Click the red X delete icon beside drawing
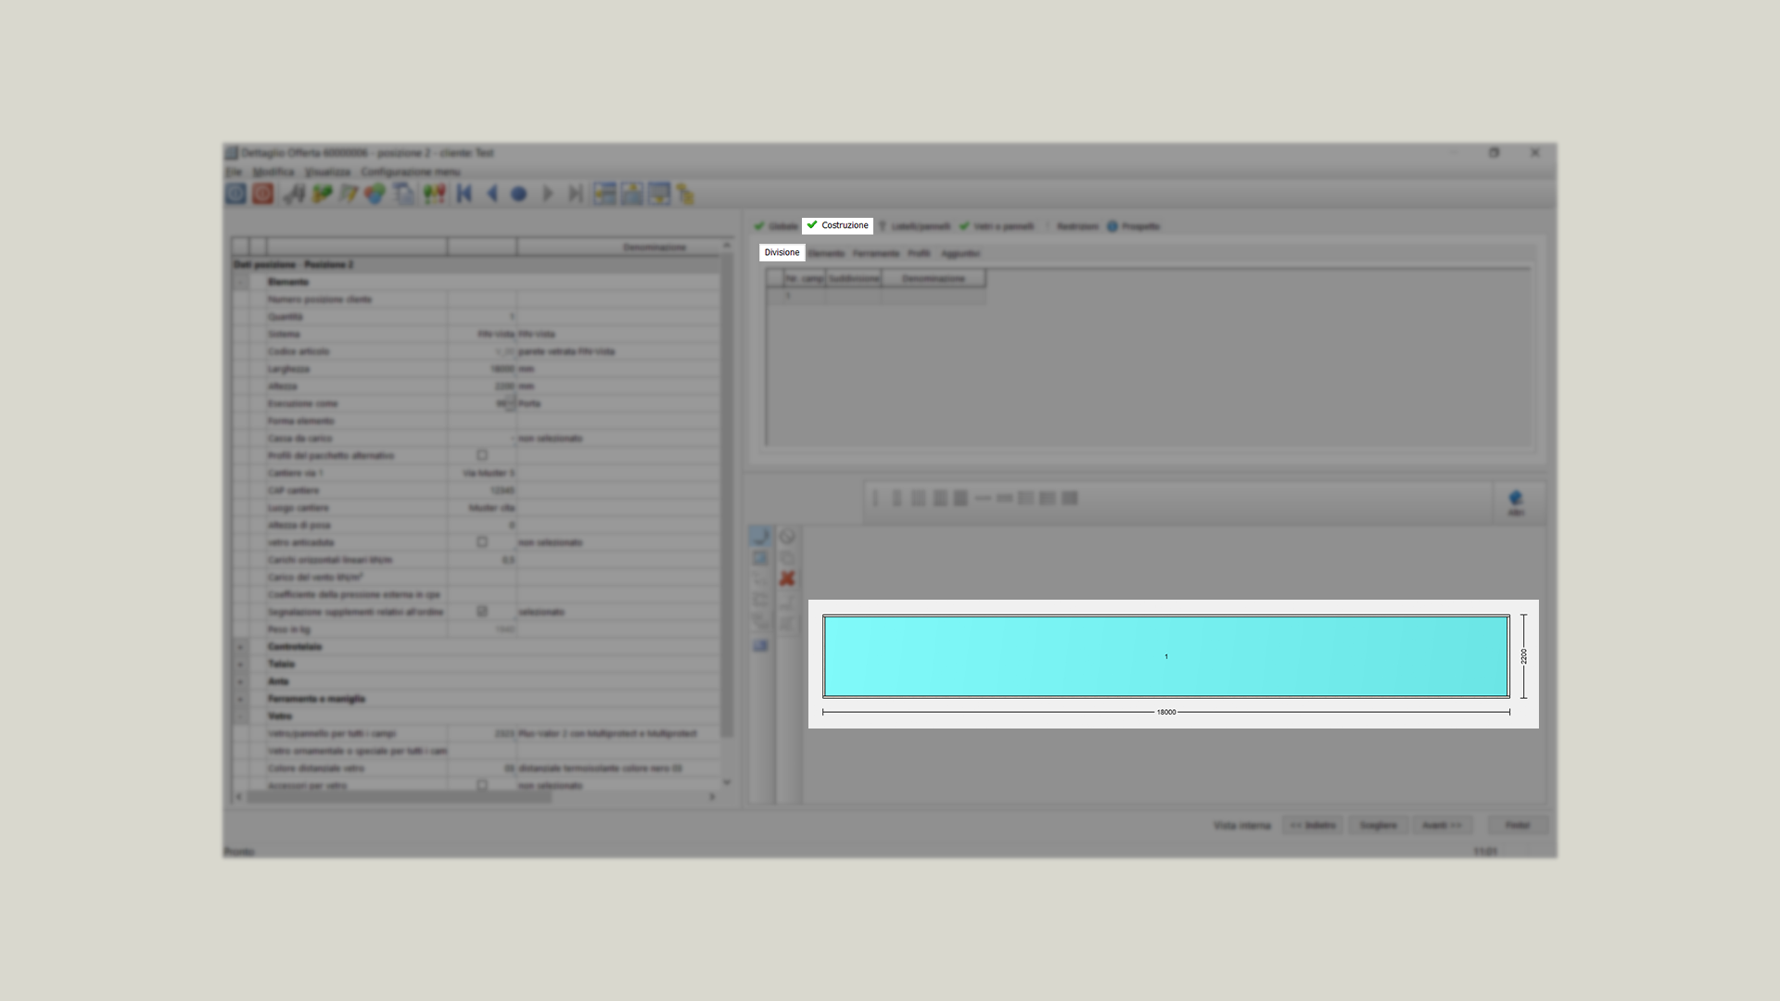 (x=787, y=578)
